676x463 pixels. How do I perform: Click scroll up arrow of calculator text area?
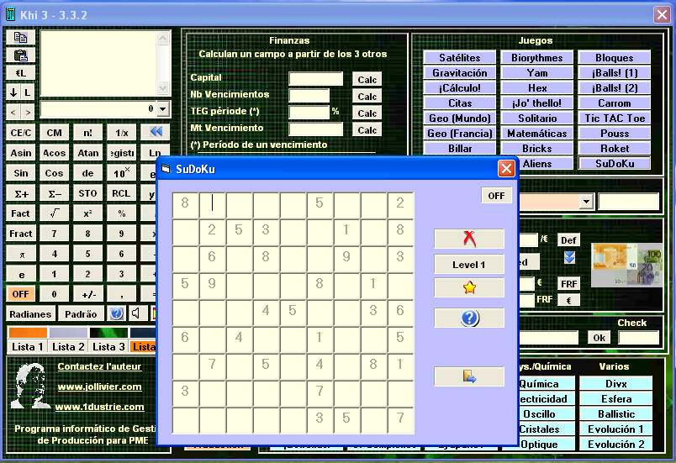pyautogui.click(x=162, y=39)
